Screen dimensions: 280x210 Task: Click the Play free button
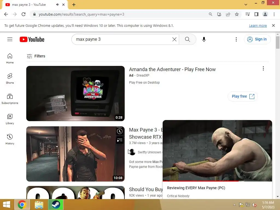(243, 97)
